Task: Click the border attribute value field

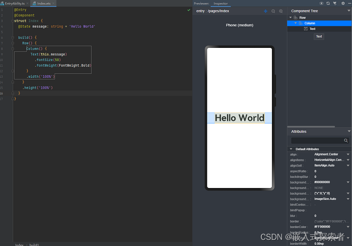Action: pyautogui.click(x=331, y=221)
